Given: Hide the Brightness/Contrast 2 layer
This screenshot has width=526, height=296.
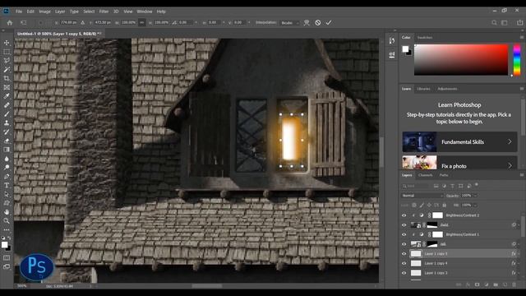Looking at the screenshot, I should (404, 215).
